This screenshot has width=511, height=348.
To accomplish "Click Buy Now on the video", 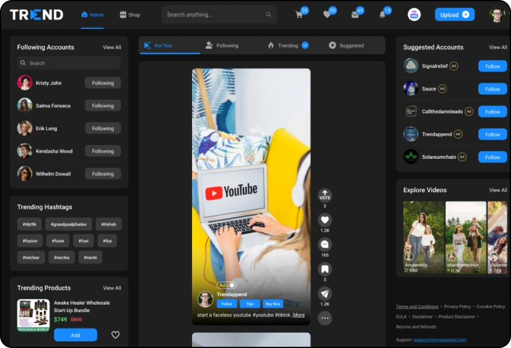I will (x=273, y=304).
